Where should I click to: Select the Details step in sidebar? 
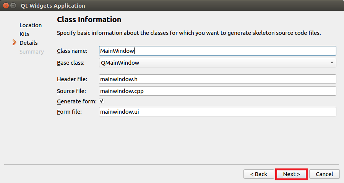pyautogui.click(x=29, y=43)
